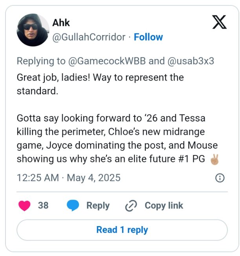Follow the @GullahCorridor account

148,37
